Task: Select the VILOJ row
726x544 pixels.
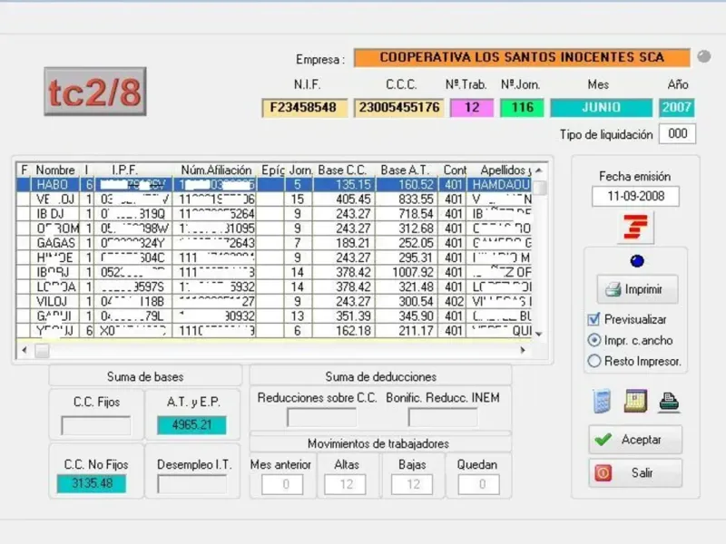Action: (x=274, y=302)
